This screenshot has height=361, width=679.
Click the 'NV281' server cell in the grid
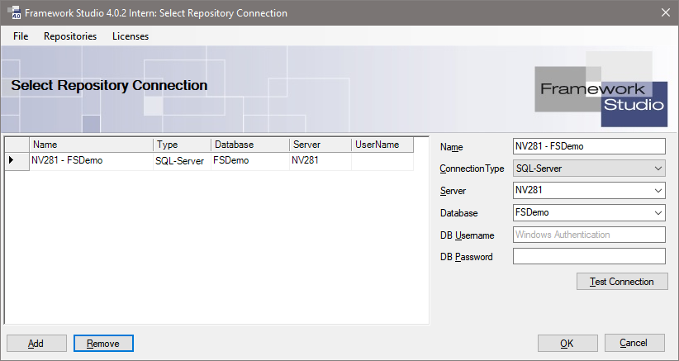(x=321, y=161)
